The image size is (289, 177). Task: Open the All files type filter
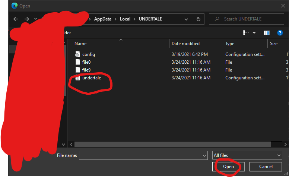(x=247, y=155)
